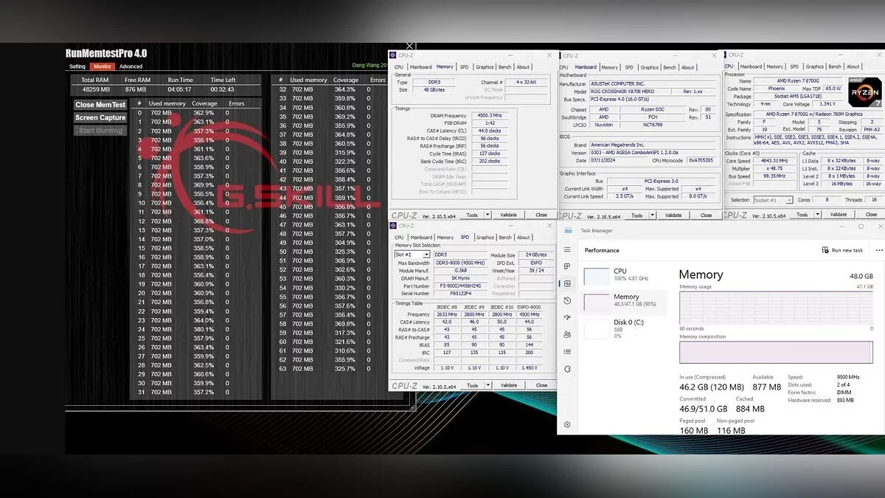The image size is (885, 498).
Task: Open Processes page icon in Task Manager
Action: 567,266
